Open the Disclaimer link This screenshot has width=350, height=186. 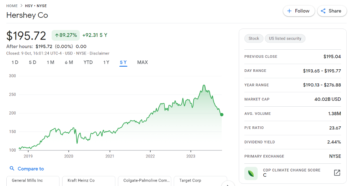coord(99,53)
